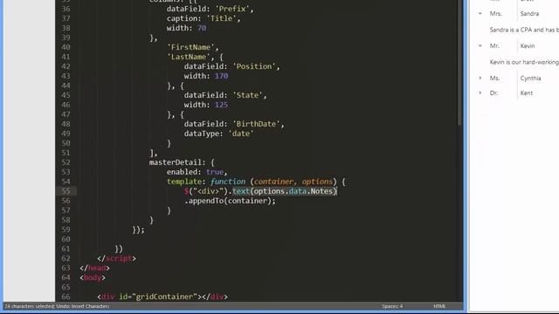Click the highlighted 'text(options.data.Notes)' selection
The width and height of the screenshot is (559, 314).
285,191
